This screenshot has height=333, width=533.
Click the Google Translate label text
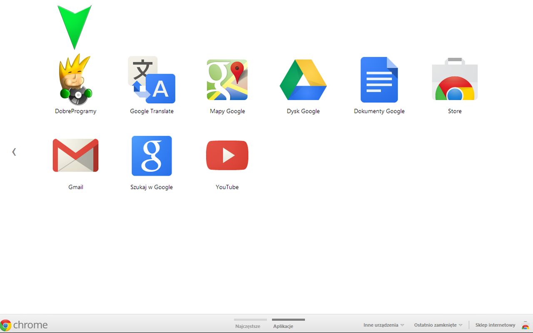[152, 111]
